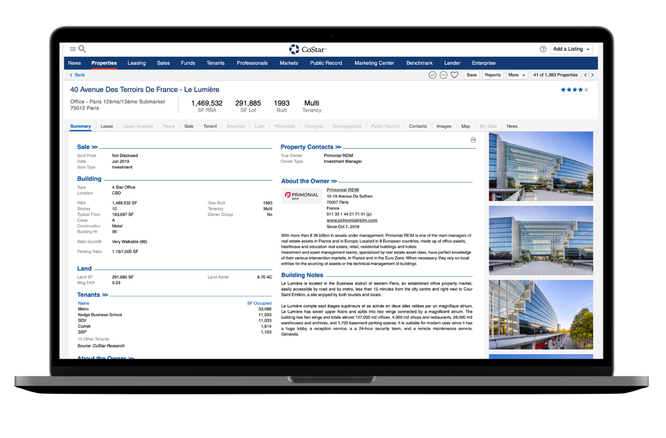Switch to the Sale tab
666x438 pixels.
coord(189,126)
